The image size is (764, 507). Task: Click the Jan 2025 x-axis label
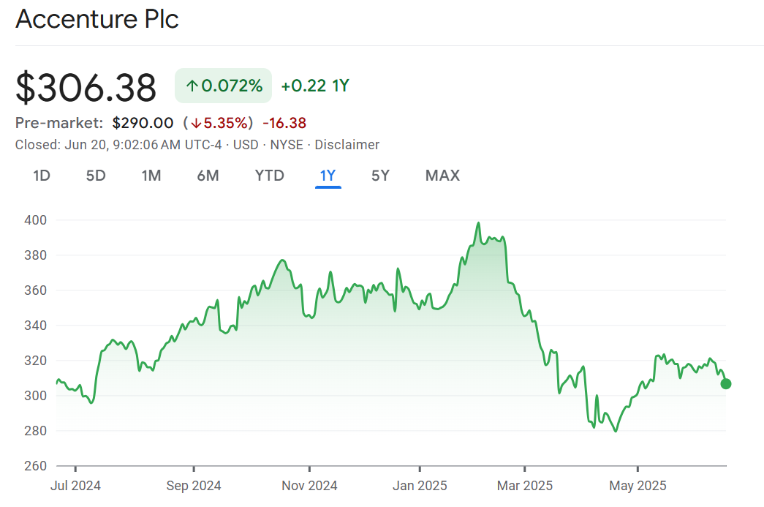tap(420, 486)
